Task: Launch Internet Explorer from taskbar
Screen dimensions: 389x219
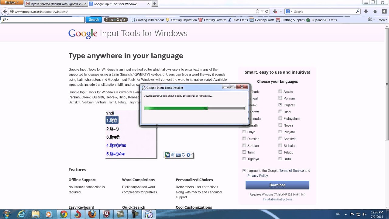Action: 21,214
